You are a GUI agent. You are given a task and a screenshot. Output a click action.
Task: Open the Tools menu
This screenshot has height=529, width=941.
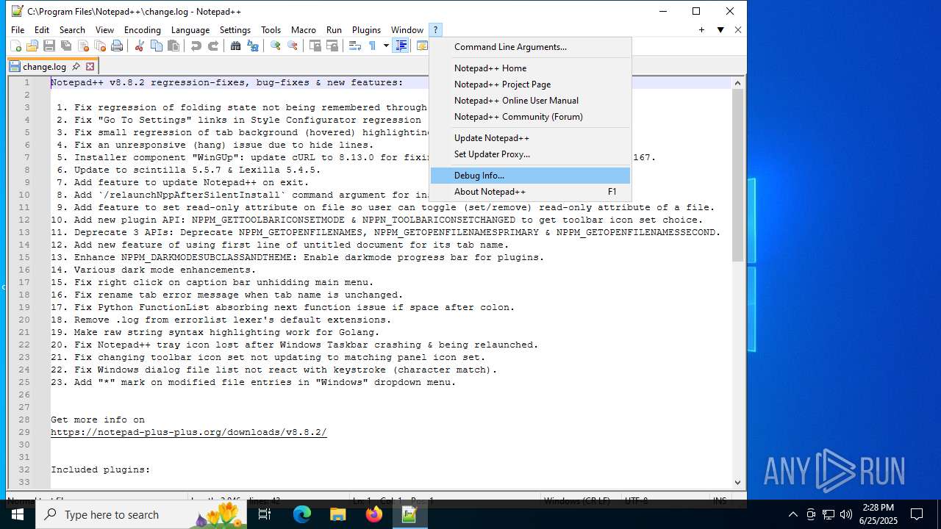coord(271,30)
